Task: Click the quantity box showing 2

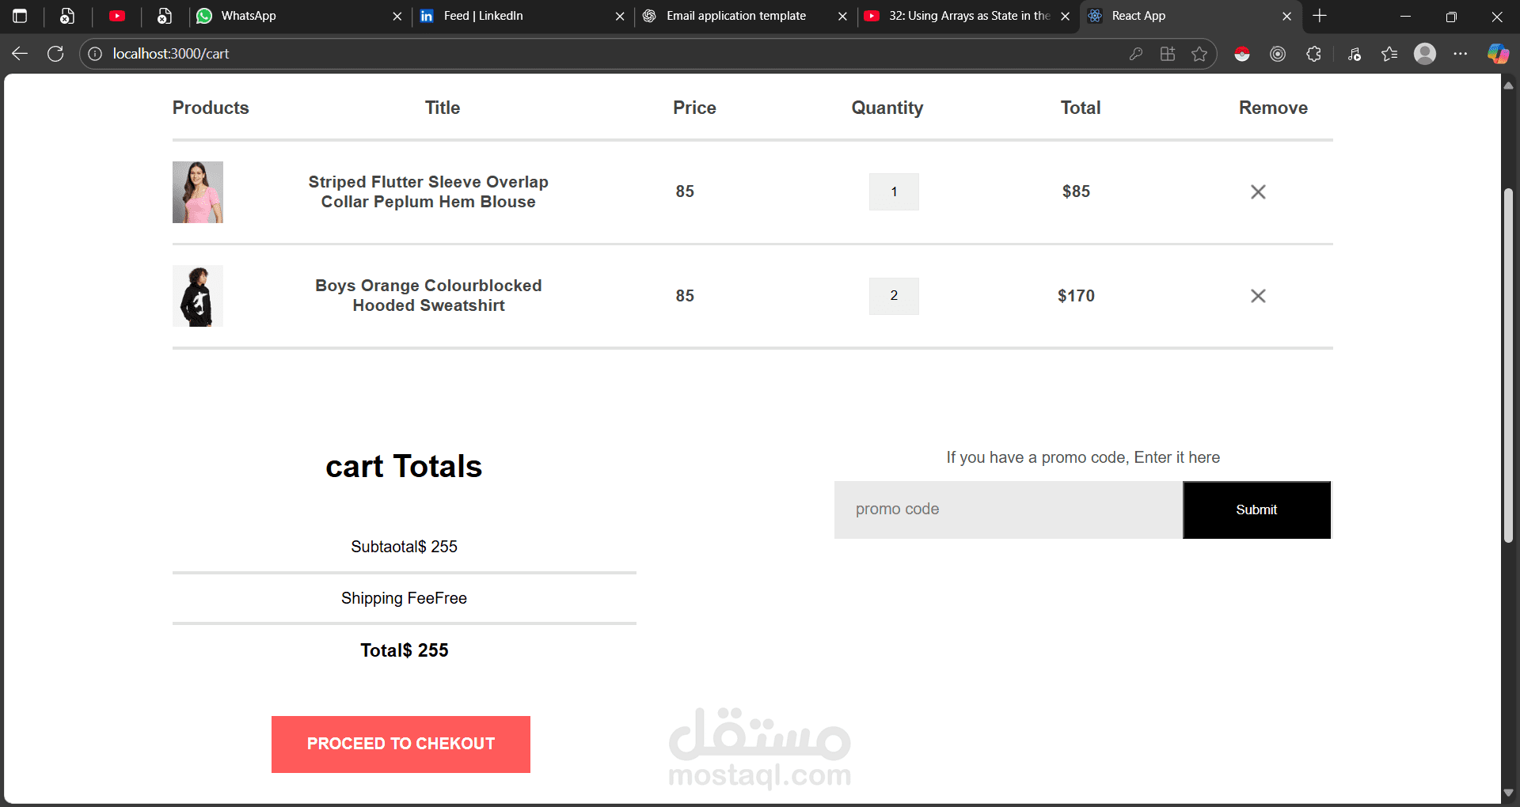Action: (x=894, y=296)
